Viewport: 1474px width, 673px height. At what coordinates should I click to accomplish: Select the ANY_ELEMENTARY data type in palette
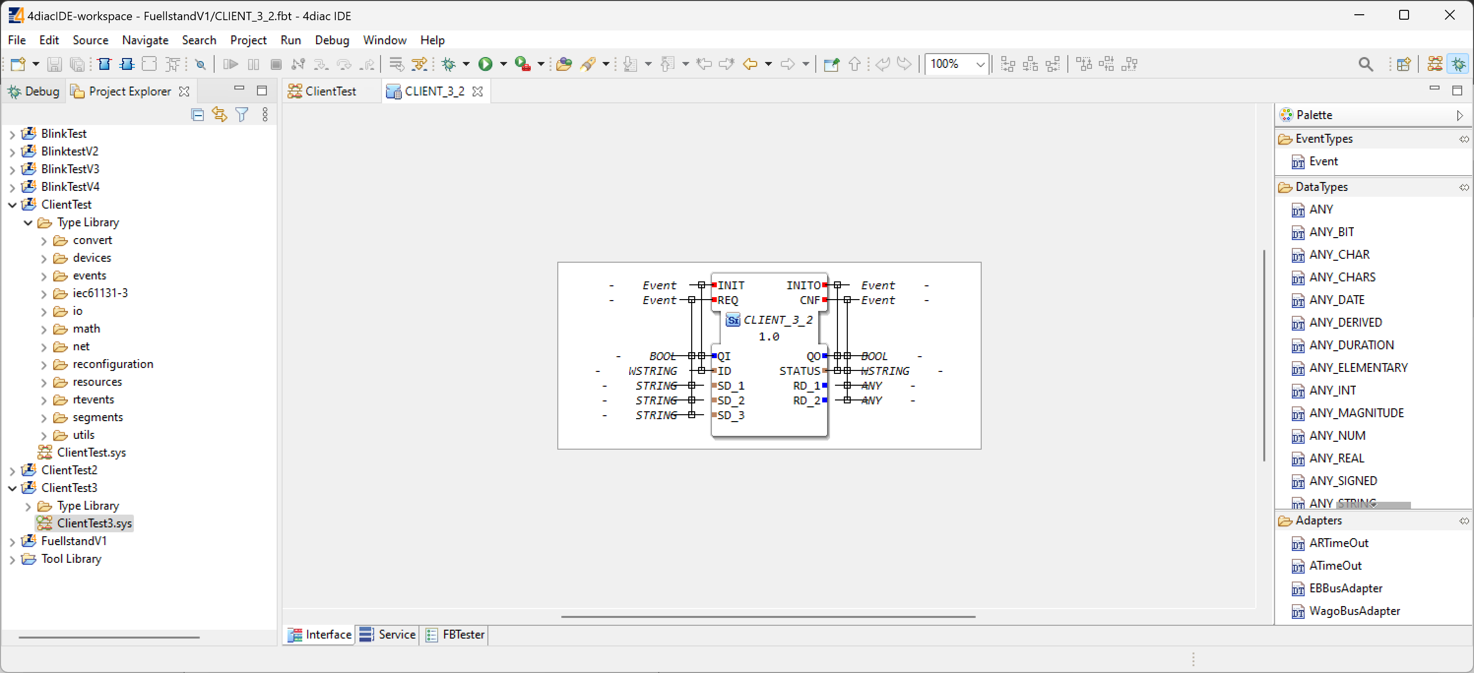(1358, 367)
